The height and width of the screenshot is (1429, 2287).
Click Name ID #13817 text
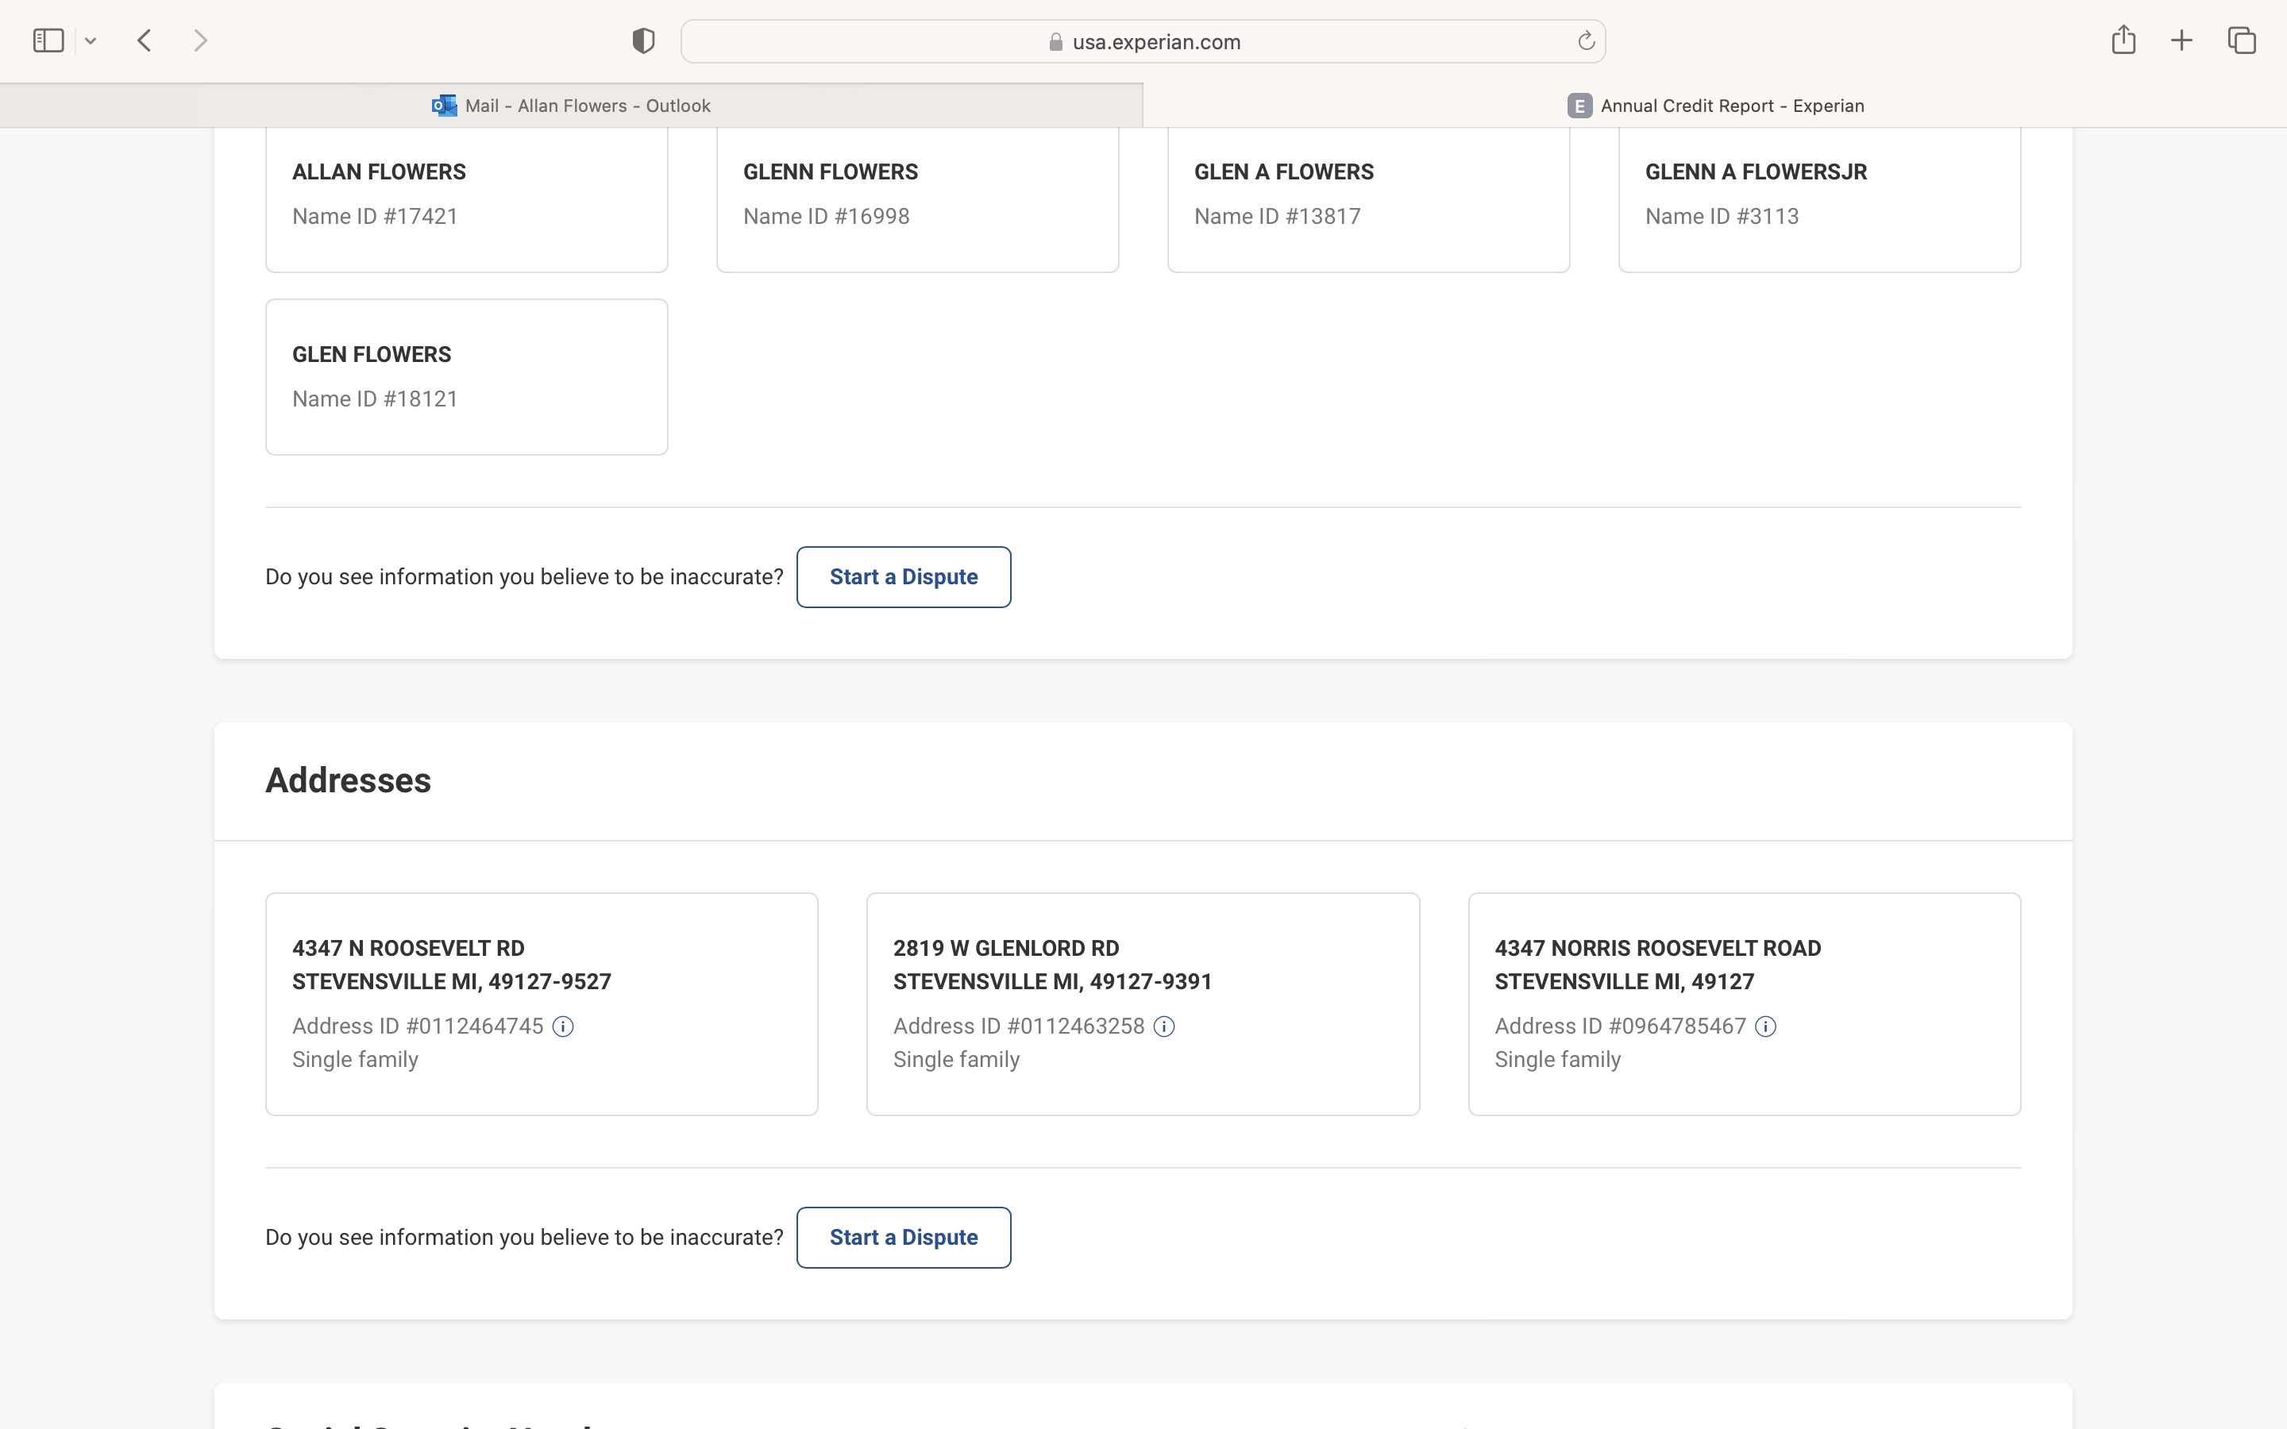(1277, 217)
